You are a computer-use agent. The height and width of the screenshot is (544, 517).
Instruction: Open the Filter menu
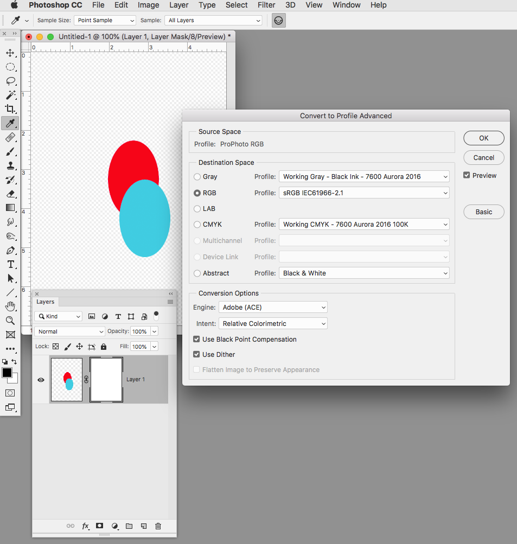tap(266, 5)
